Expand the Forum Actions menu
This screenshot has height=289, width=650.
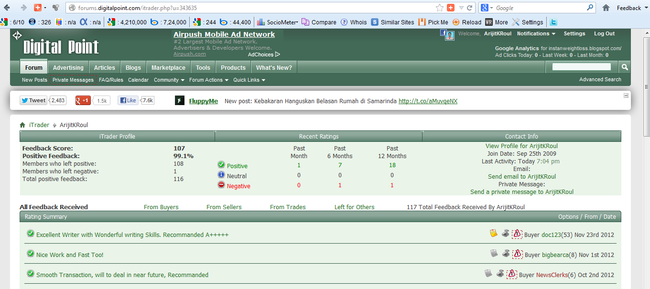pyautogui.click(x=209, y=80)
